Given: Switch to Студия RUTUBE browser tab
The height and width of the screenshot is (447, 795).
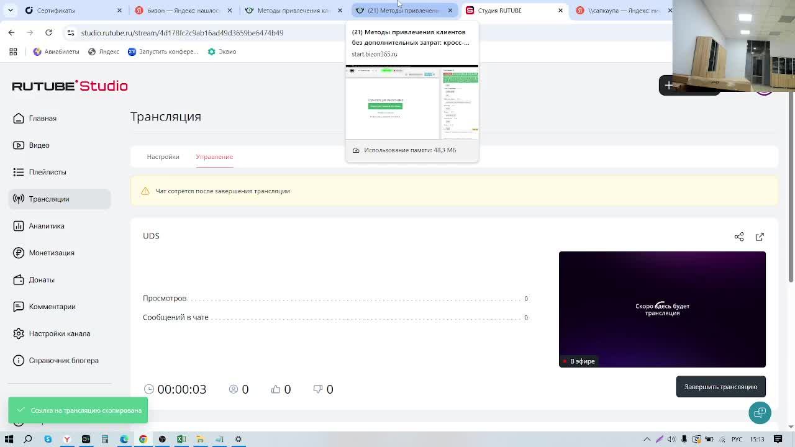Looking at the screenshot, I should (x=516, y=11).
